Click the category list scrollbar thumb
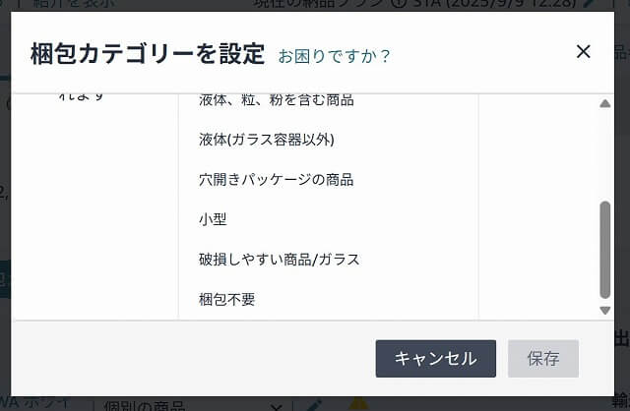630x411 pixels. pos(604,250)
